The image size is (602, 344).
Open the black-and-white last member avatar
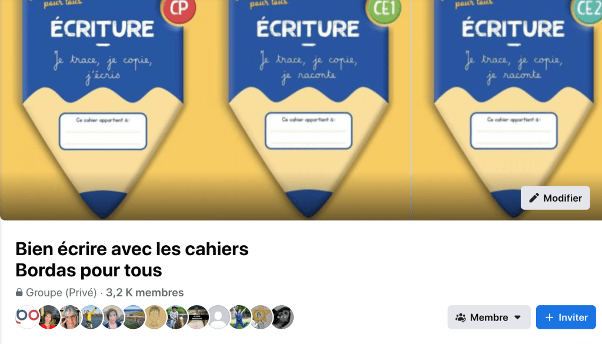pos(282,317)
